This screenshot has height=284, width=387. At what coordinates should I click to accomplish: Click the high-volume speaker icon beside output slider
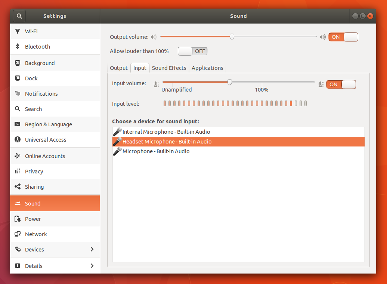click(323, 37)
